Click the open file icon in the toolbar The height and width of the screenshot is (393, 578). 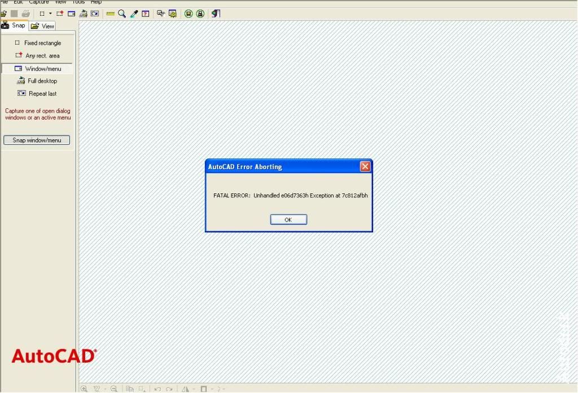point(3,14)
